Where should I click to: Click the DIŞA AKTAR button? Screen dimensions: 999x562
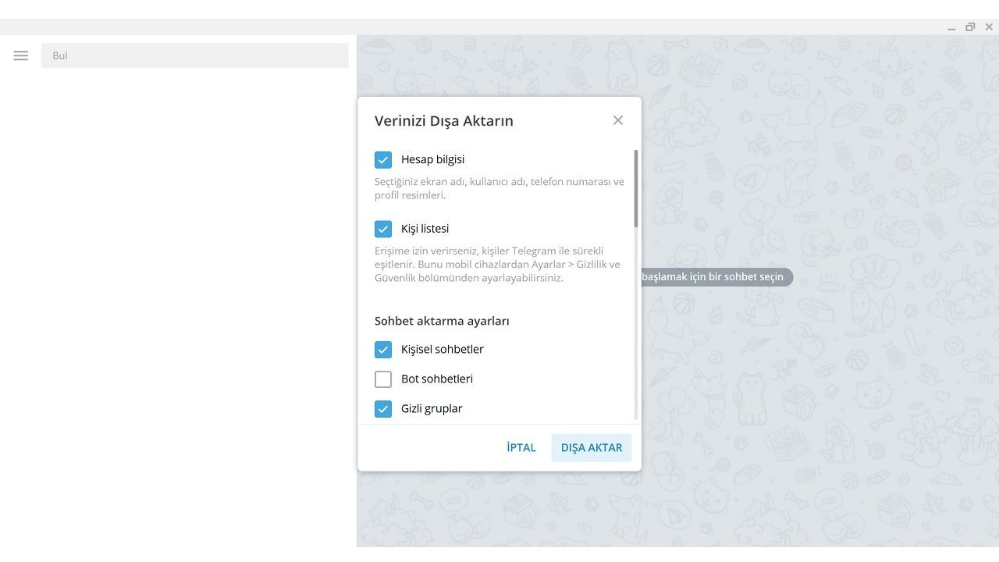592,448
